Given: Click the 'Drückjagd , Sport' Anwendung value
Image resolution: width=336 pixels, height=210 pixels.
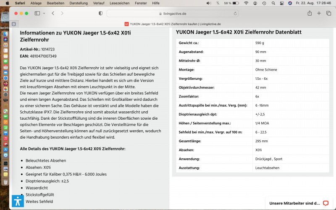Looking at the screenshot, I should [x=269, y=159].
